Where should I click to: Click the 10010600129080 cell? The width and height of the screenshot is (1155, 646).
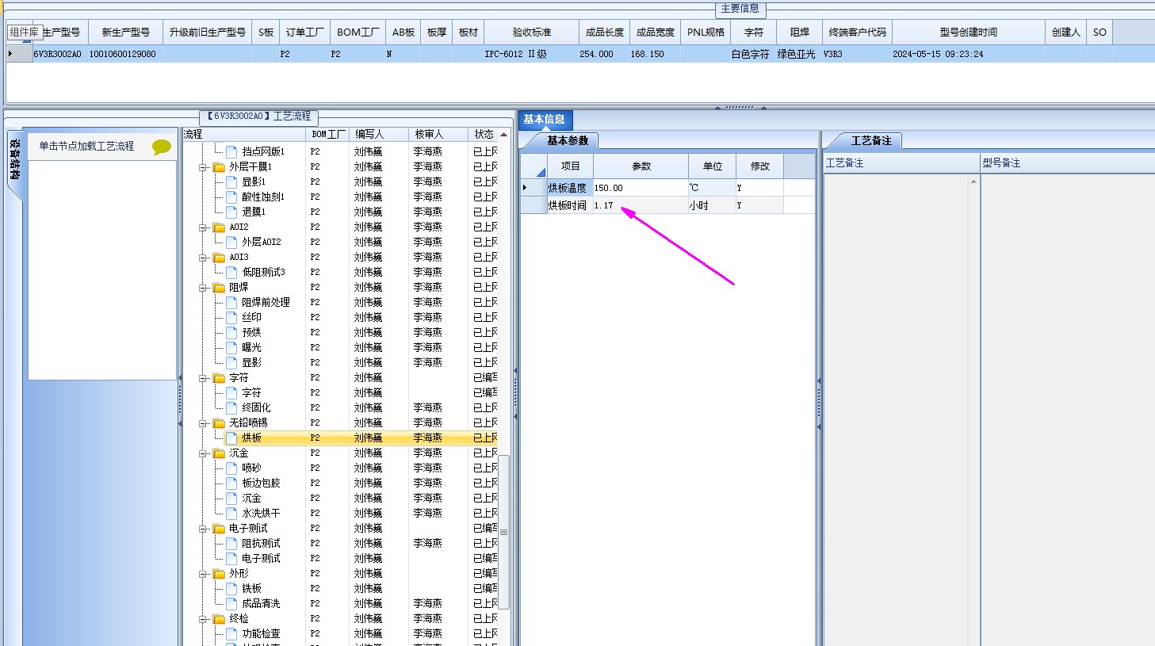tap(124, 54)
